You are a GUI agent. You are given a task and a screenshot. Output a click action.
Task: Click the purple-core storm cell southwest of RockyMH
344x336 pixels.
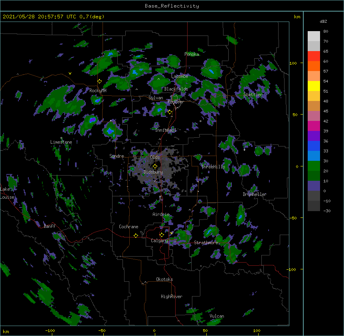click(x=93, y=120)
